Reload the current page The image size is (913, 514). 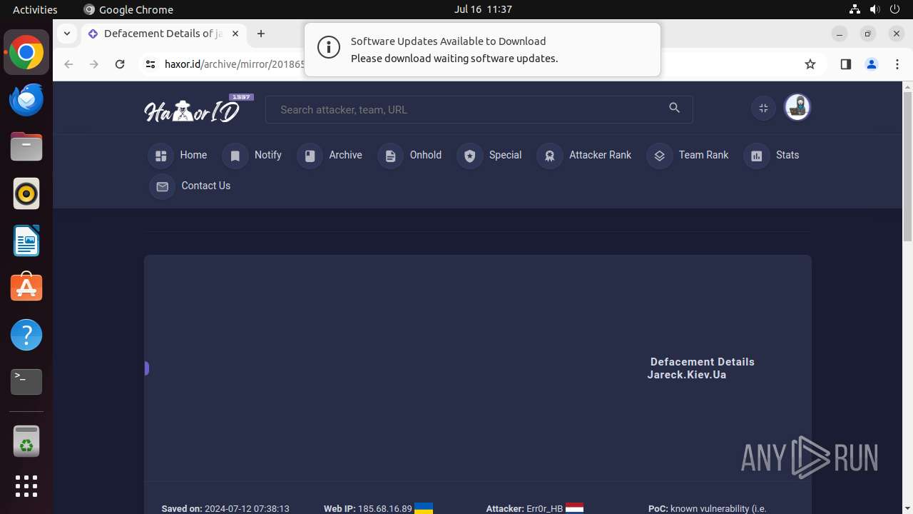pyautogui.click(x=120, y=64)
